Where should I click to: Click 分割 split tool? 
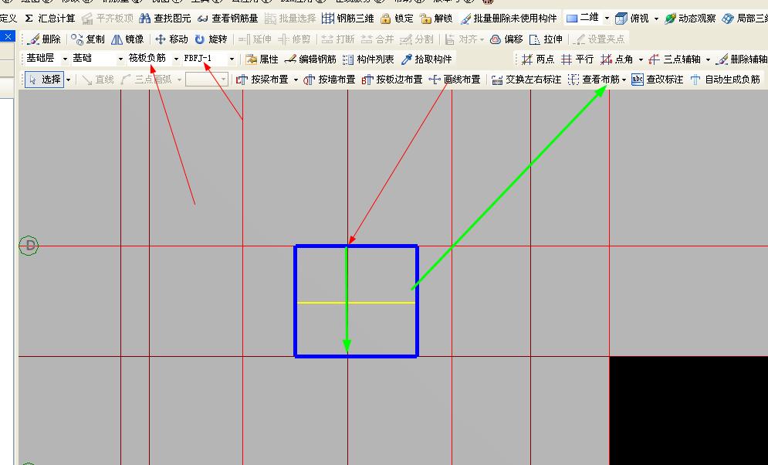[x=417, y=39]
